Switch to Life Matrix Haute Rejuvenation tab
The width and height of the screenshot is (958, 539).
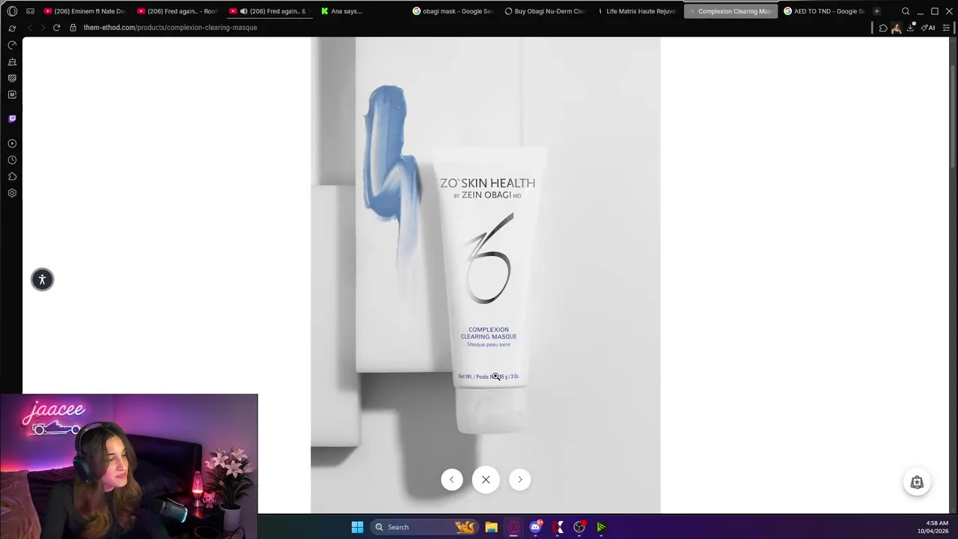tap(638, 11)
